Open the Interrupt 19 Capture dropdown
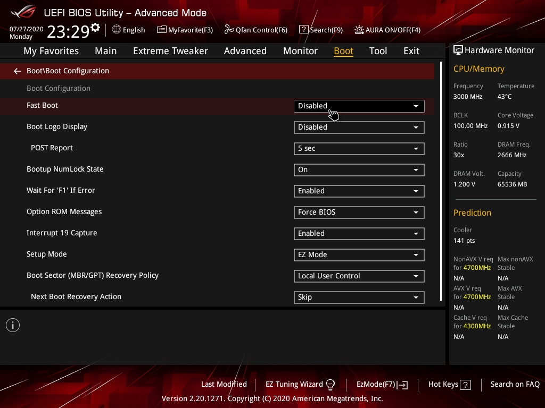 359,234
